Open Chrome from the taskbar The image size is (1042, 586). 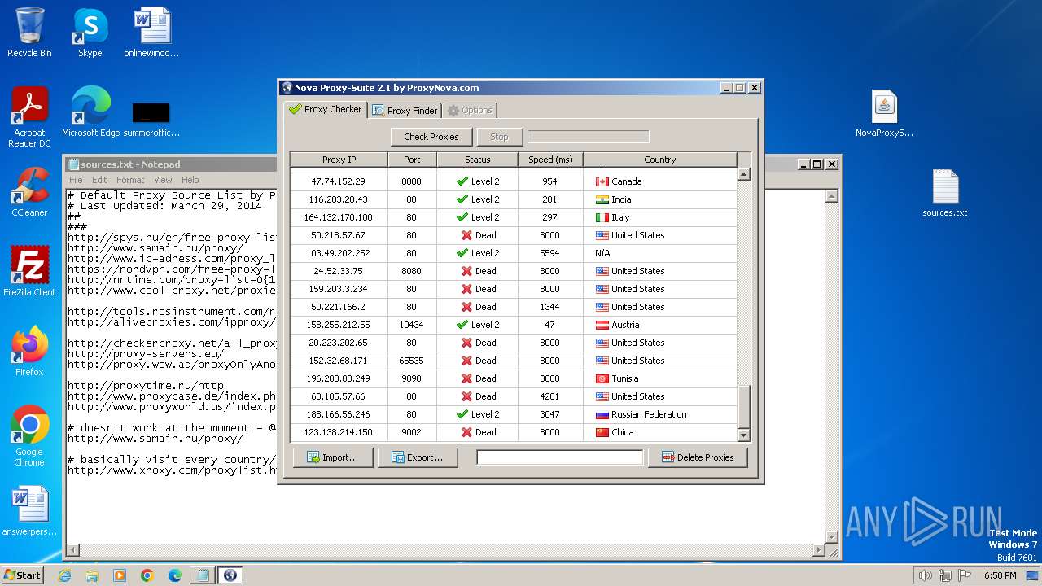147,575
